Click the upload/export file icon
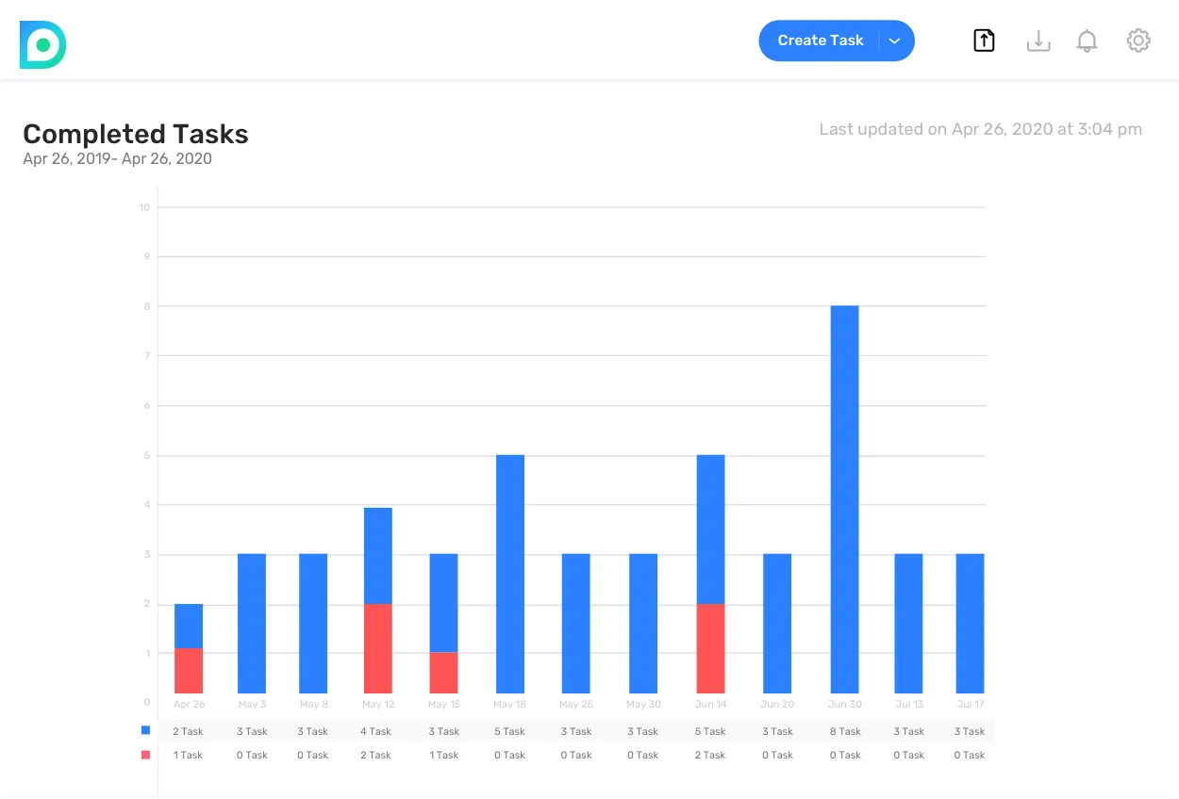 [984, 41]
